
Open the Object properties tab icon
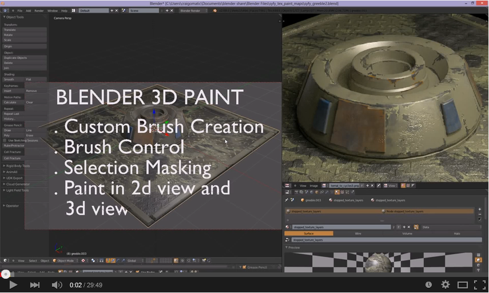(316, 192)
